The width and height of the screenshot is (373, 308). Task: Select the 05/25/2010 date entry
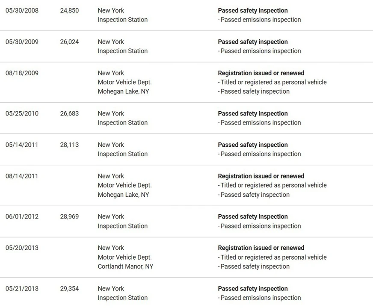click(22, 113)
